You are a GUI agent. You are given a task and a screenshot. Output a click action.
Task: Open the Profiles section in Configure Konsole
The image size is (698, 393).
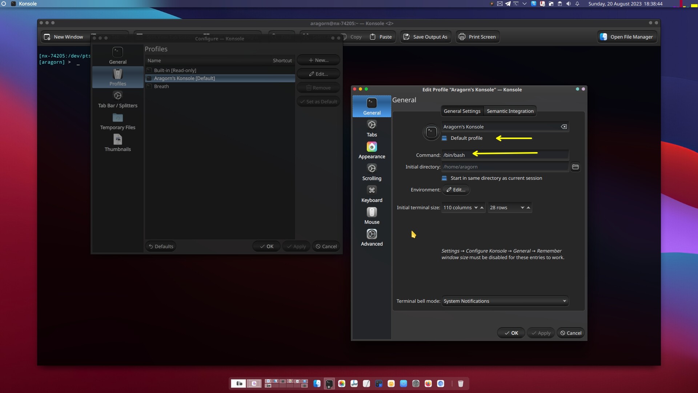pos(117,77)
